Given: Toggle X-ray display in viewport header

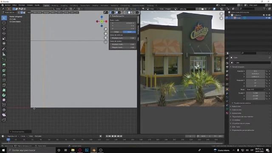Looking at the screenshot, I should pos(123,12).
